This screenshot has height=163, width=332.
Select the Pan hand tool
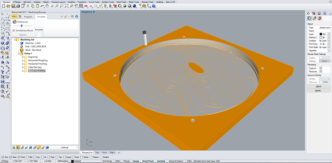[x=47, y=6]
